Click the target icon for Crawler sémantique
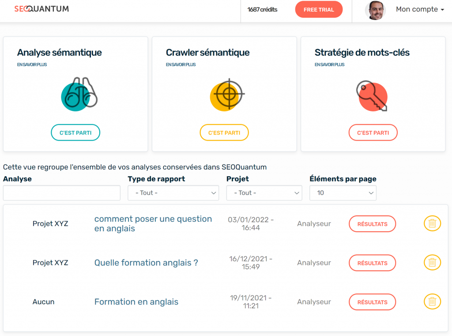 click(x=227, y=94)
